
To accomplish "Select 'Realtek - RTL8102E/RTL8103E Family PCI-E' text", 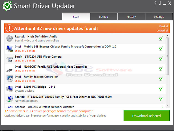I will [63, 97].
